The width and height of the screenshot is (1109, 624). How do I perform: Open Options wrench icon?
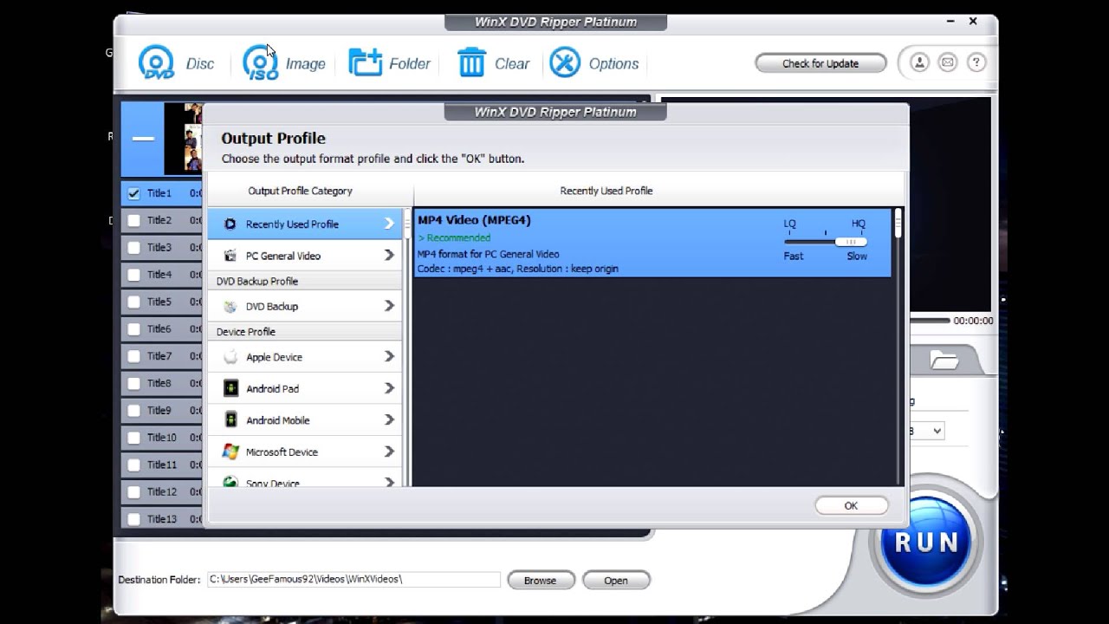[565, 62]
